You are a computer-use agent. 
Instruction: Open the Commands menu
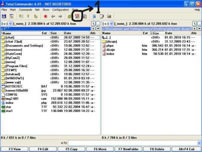click(x=25, y=10)
